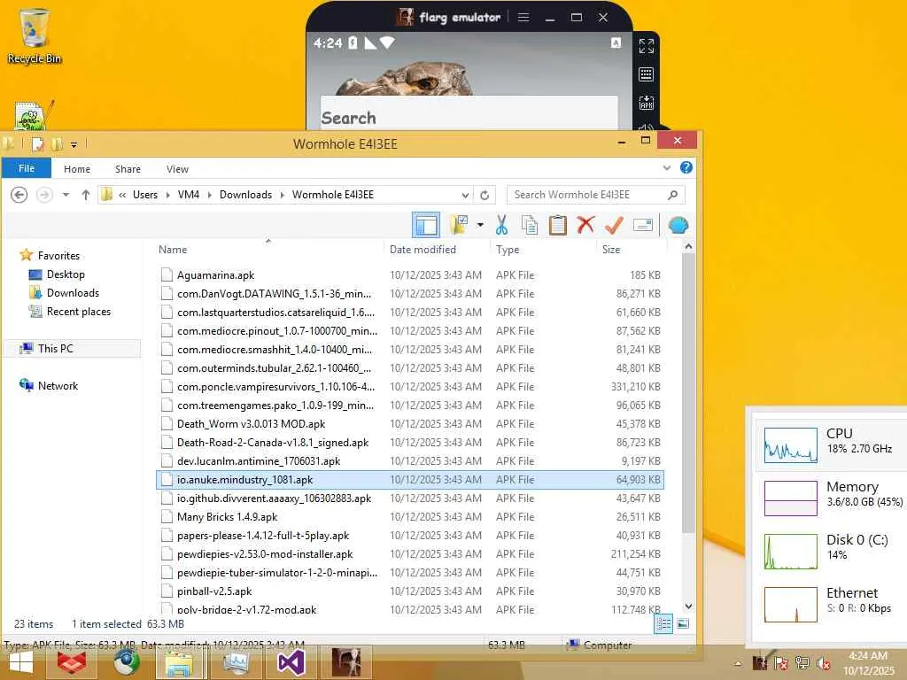Expand the address bar history dropdown
907x680 pixels.
[465, 195]
